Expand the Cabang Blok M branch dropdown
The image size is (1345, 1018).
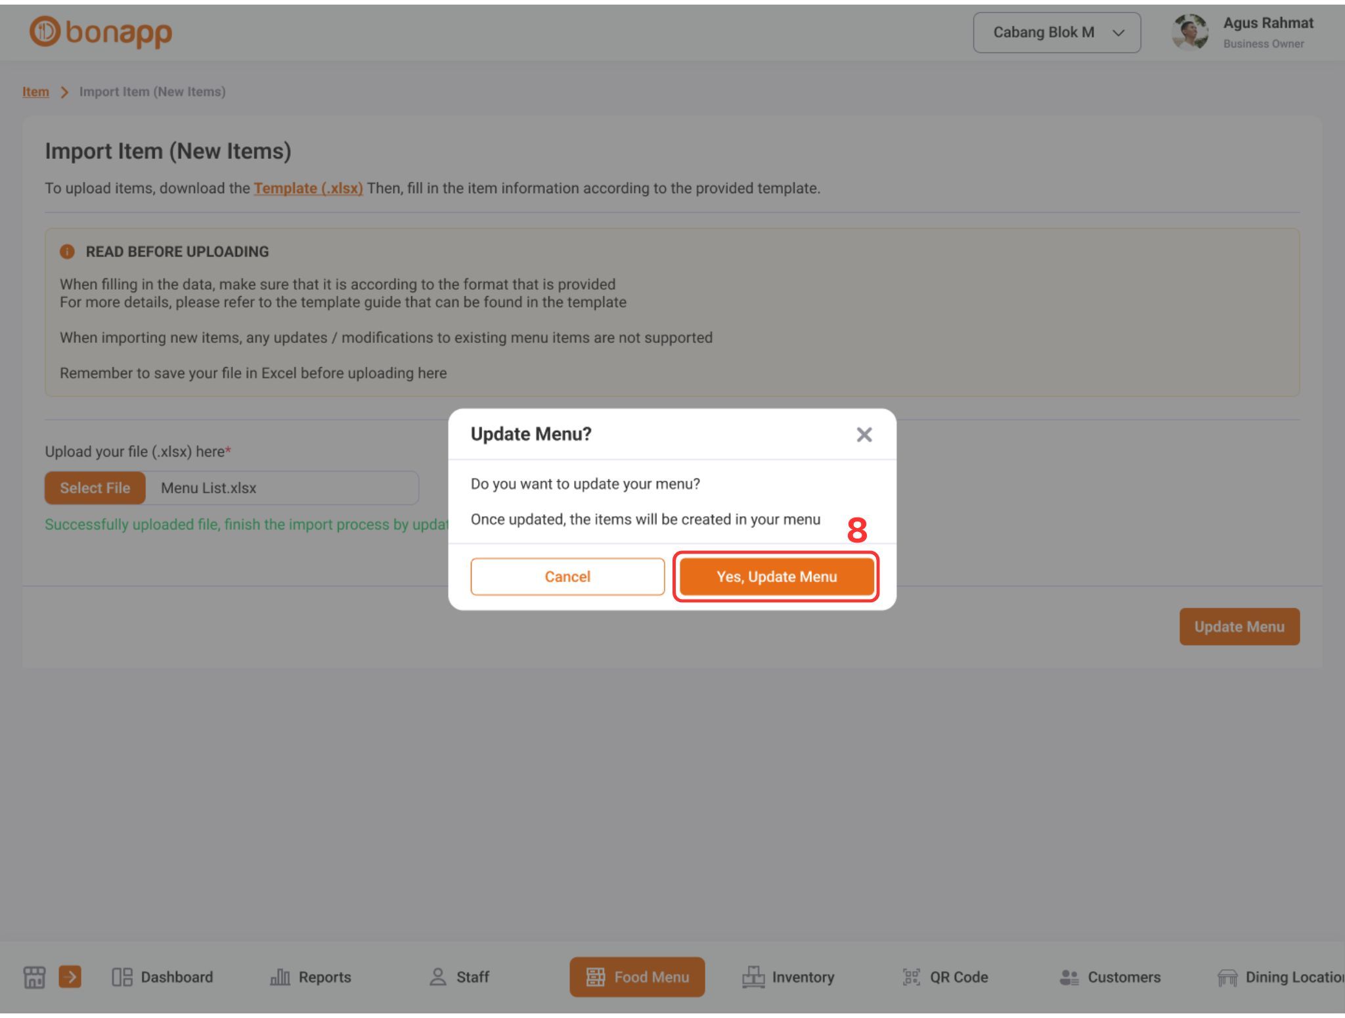(1057, 32)
